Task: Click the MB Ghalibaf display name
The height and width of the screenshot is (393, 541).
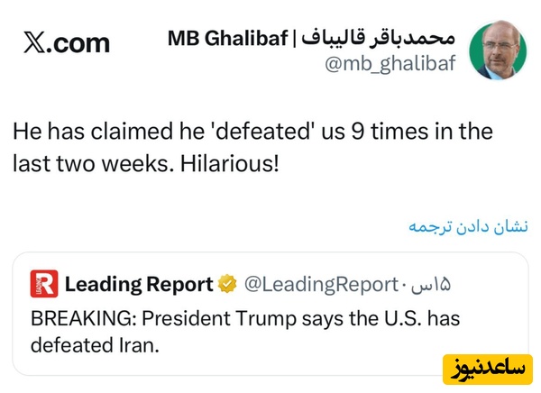Action: click(x=225, y=38)
